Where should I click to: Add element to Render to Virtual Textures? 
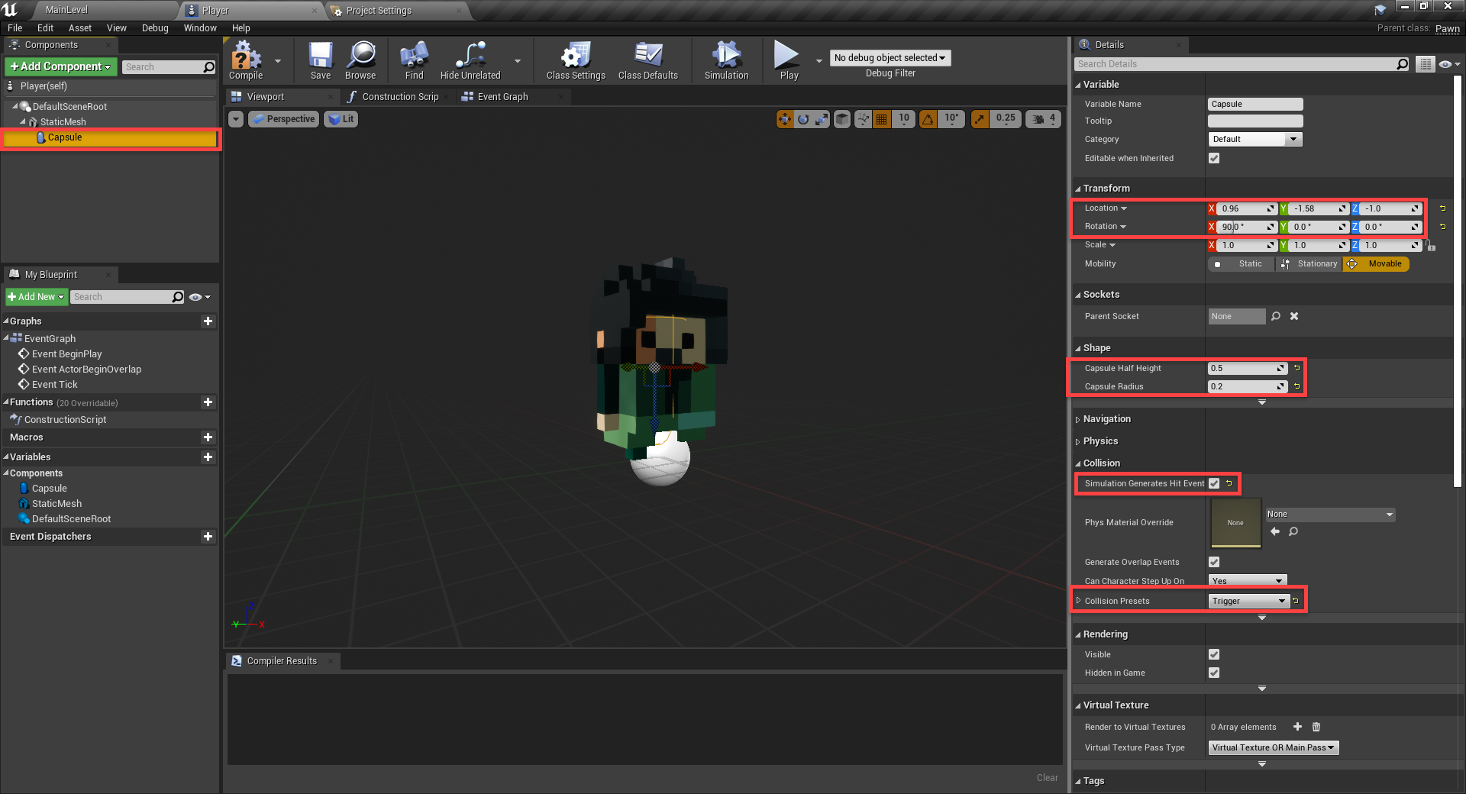(1297, 727)
